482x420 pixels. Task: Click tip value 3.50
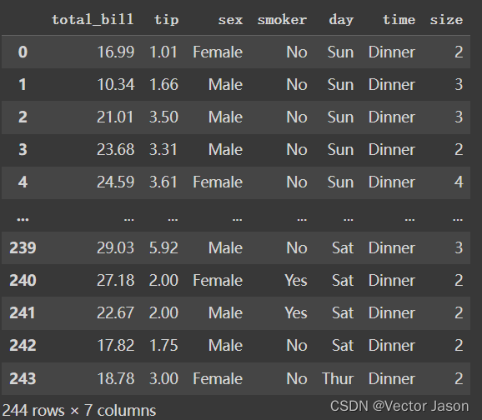[163, 117]
